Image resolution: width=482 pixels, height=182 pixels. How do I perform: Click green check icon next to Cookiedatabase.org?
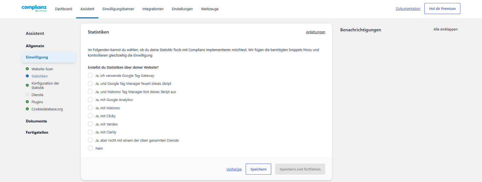(x=27, y=109)
